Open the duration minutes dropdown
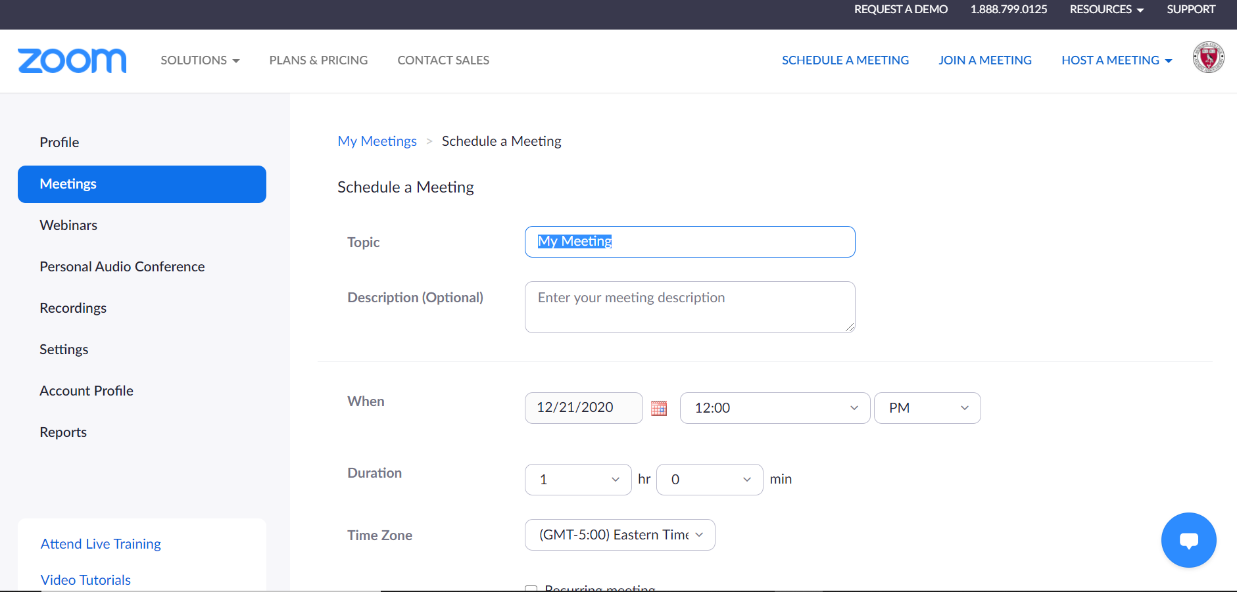The height and width of the screenshot is (592, 1237). [x=709, y=480]
